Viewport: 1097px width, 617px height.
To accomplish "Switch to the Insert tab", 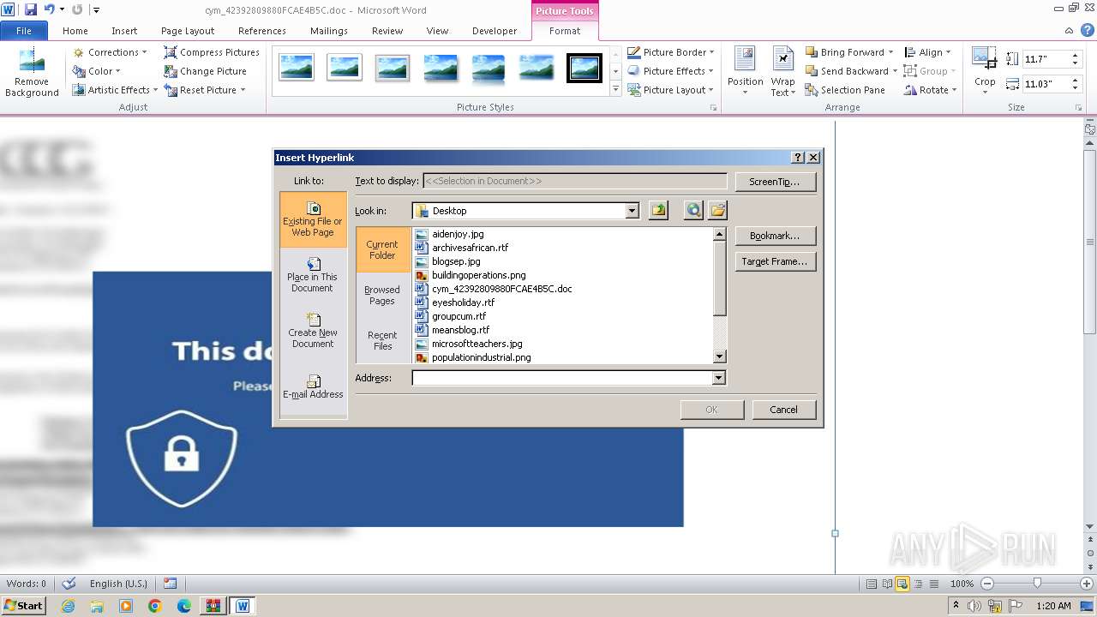I will tap(124, 31).
